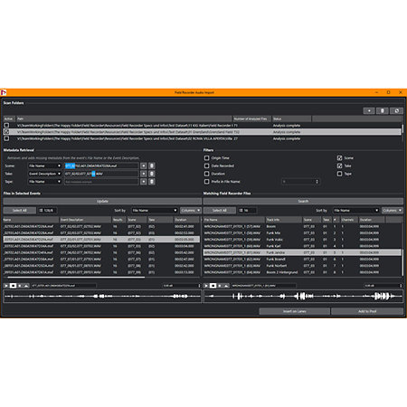Stop the field recorder file preview
This screenshot has width=407, height=407.
click(213, 286)
